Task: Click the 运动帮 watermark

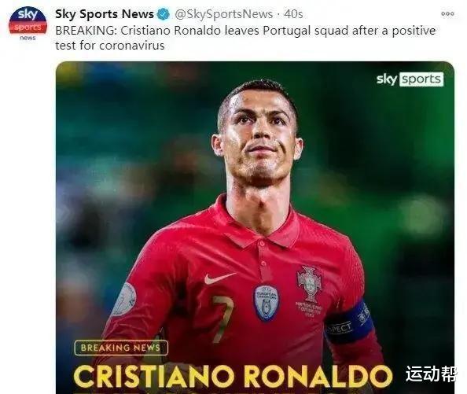Action: [431, 374]
